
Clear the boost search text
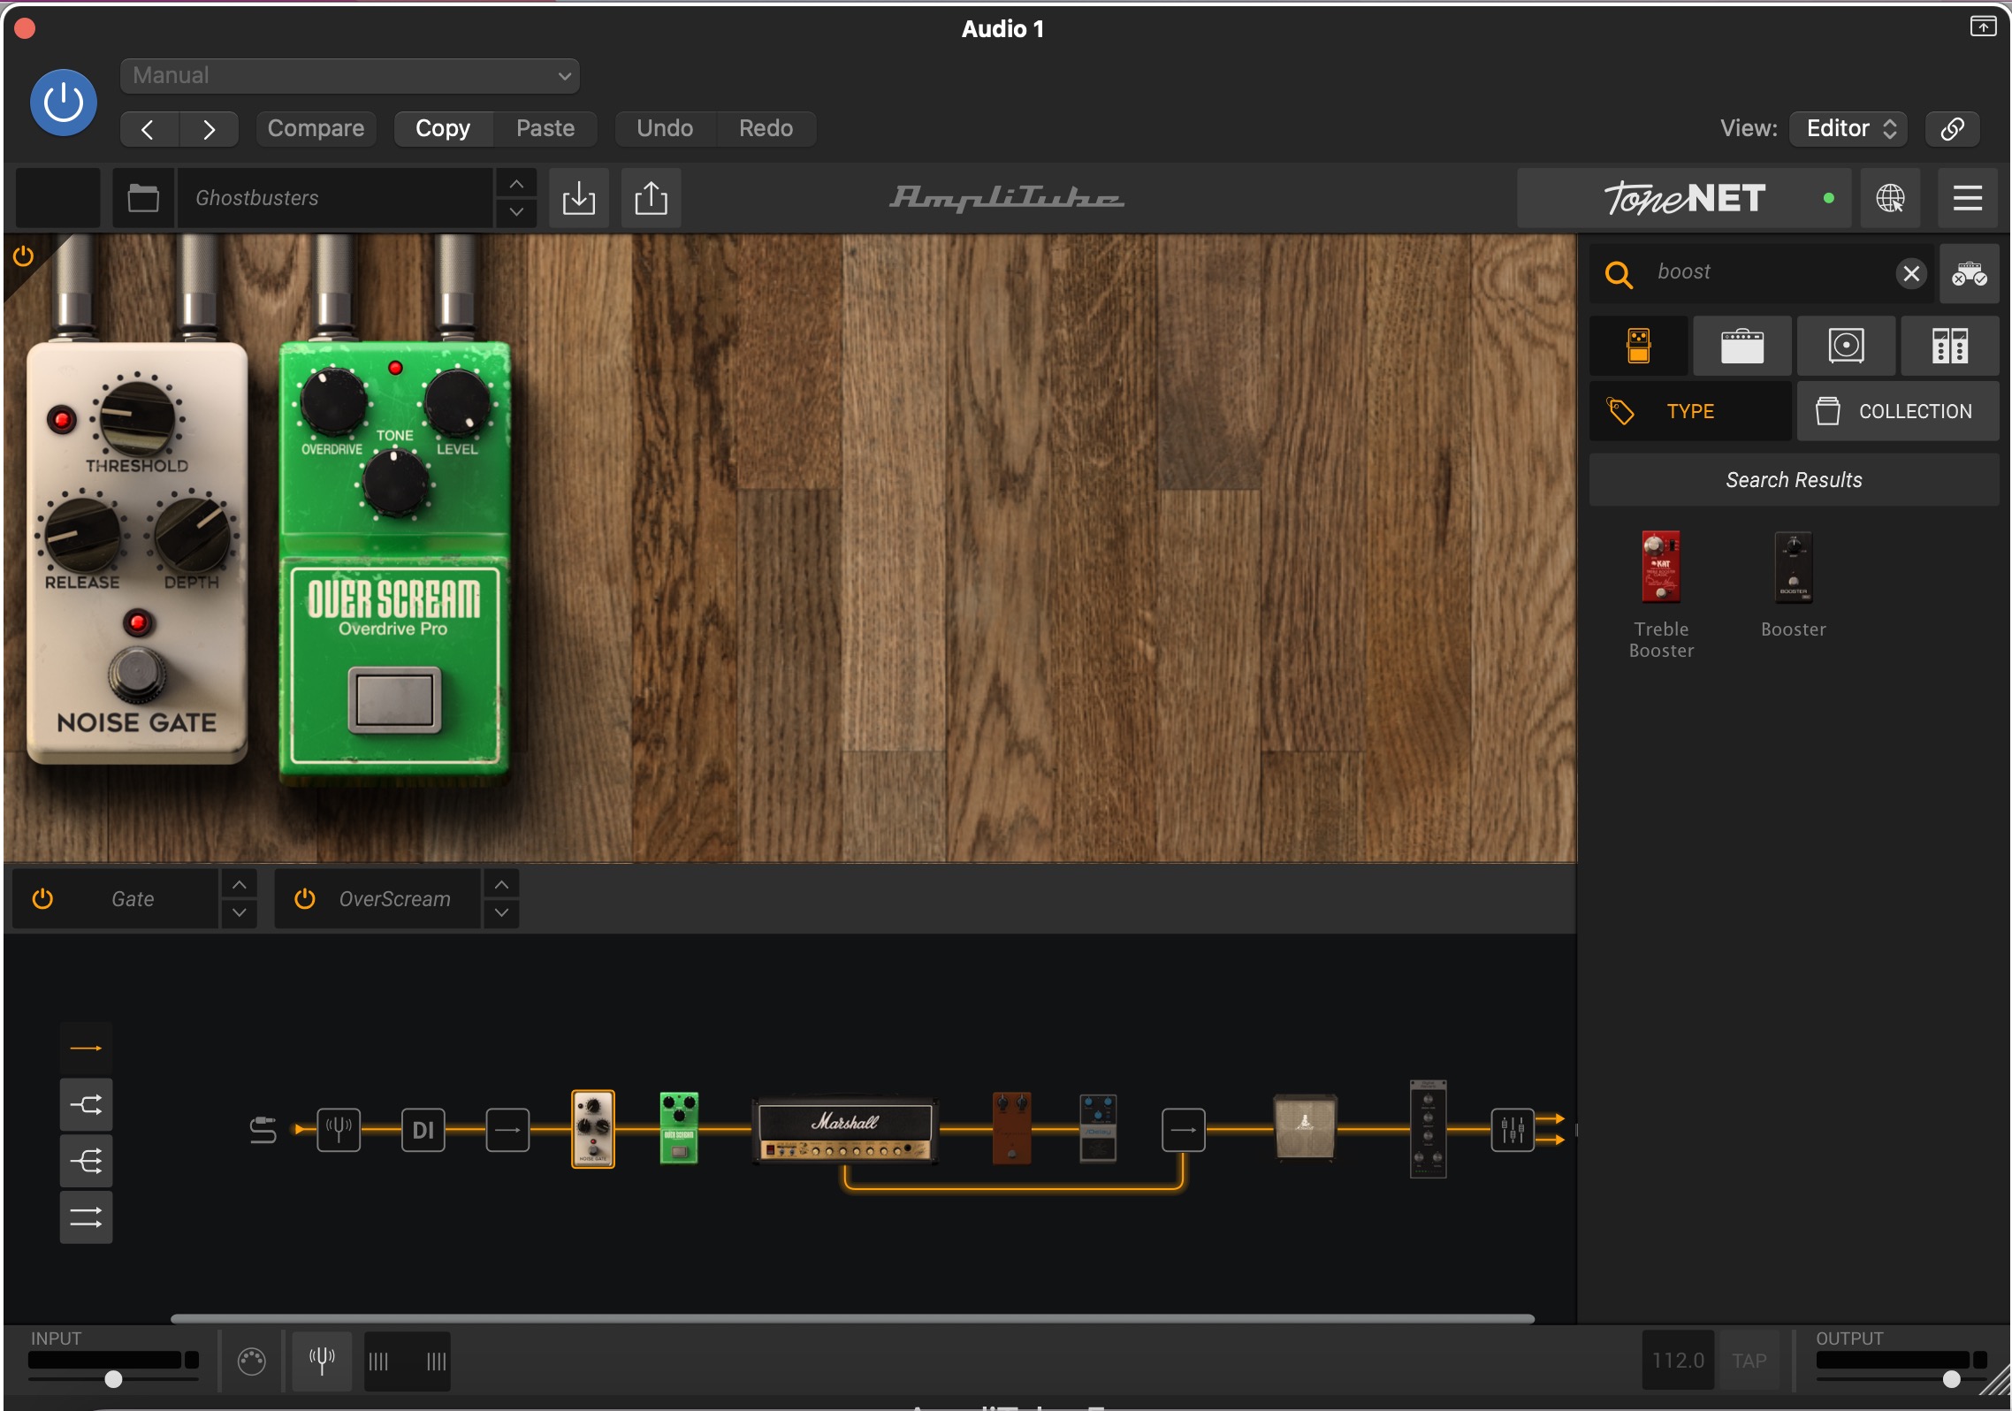click(x=1911, y=274)
